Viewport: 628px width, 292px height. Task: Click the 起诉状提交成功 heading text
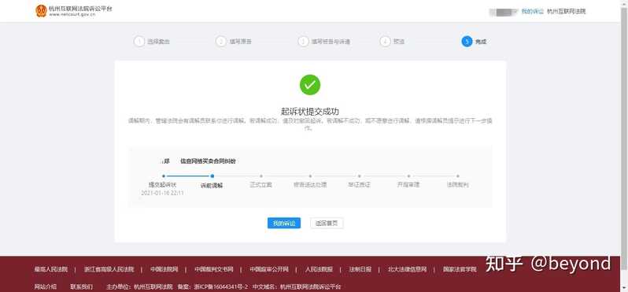pos(310,111)
